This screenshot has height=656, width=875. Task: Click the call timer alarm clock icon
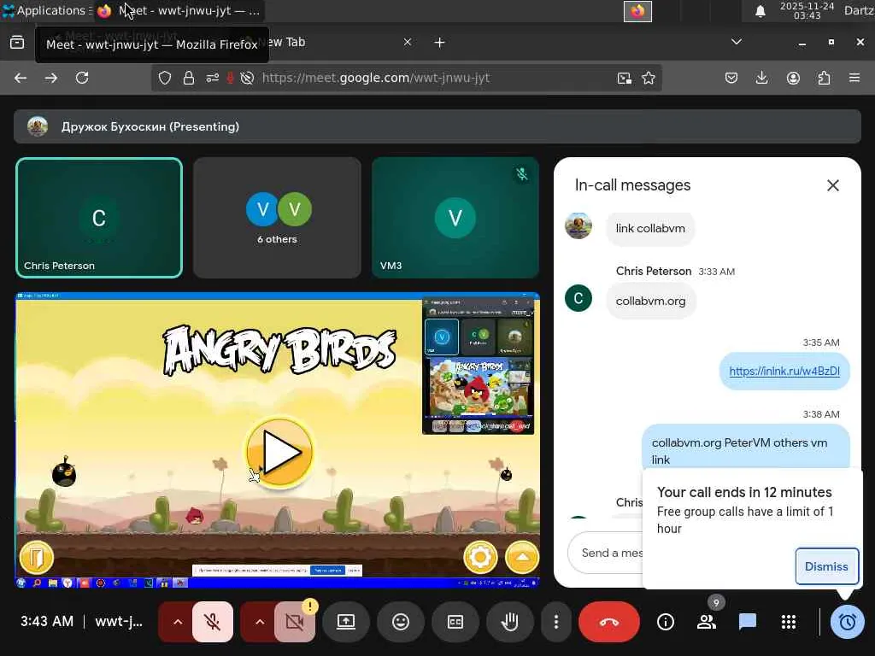[x=847, y=622]
